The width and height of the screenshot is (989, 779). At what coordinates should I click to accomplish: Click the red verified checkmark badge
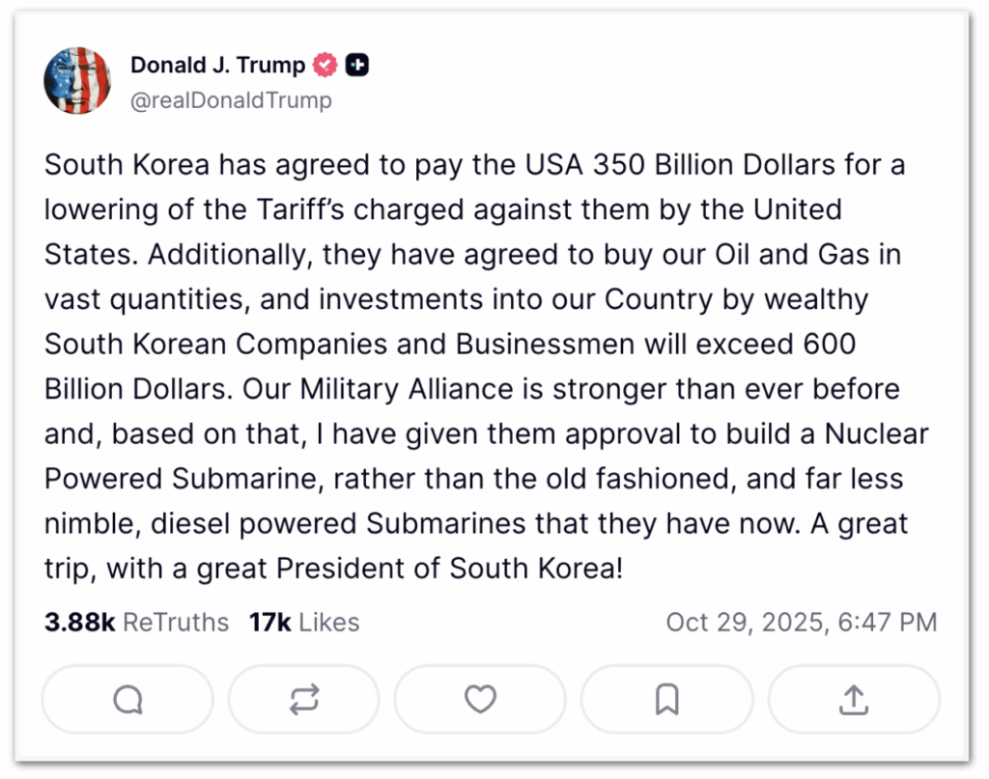[326, 66]
